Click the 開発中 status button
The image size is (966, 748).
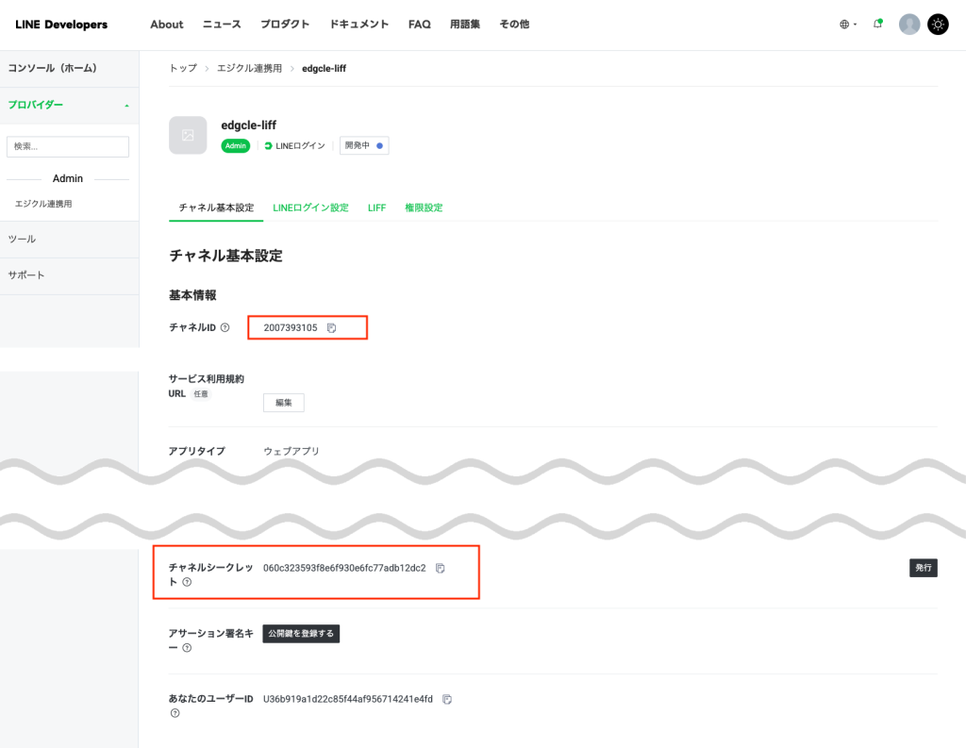pyautogui.click(x=364, y=145)
